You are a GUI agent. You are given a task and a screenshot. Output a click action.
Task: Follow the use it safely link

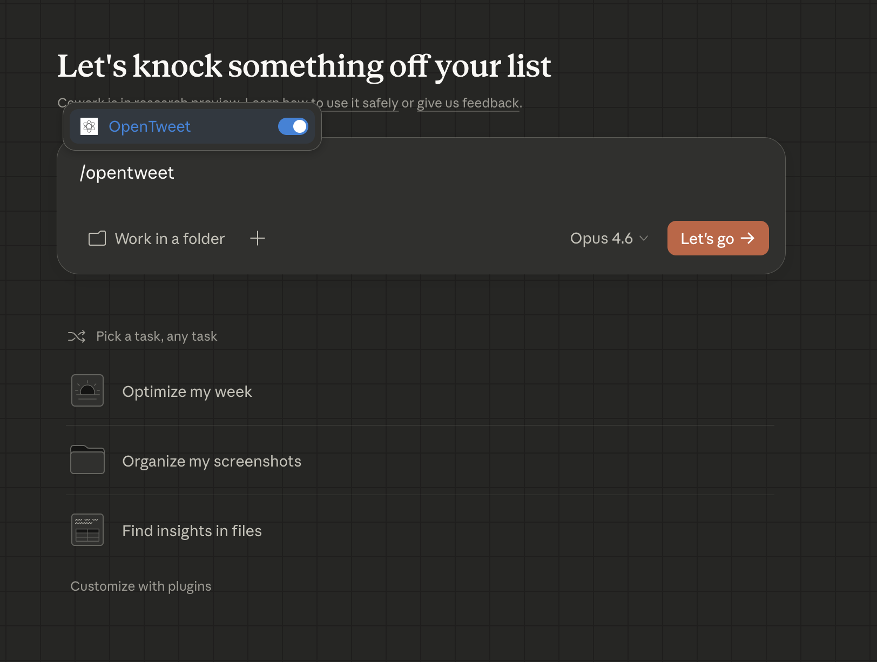click(x=362, y=103)
